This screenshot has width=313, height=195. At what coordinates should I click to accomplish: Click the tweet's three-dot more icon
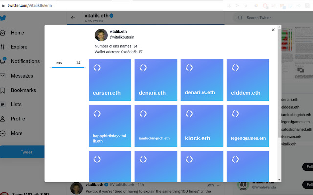click(x=219, y=185)
